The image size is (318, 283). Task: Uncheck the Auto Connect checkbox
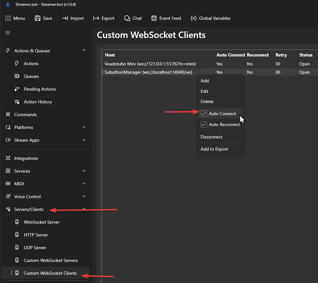pyautogui.click(x=204, y=114)
